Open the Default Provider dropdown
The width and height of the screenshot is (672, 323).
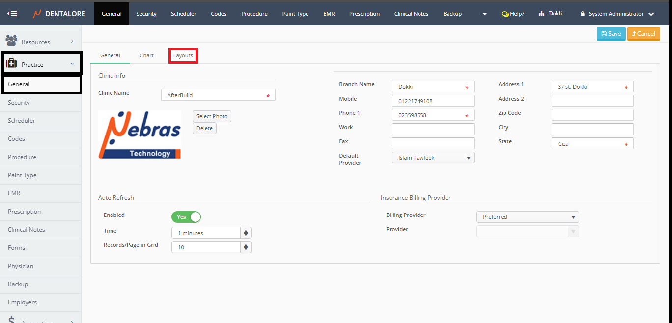433,158
